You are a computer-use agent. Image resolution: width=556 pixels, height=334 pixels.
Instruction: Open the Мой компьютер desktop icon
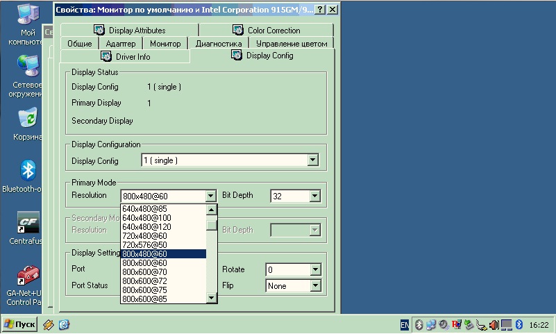click(26, 15)
